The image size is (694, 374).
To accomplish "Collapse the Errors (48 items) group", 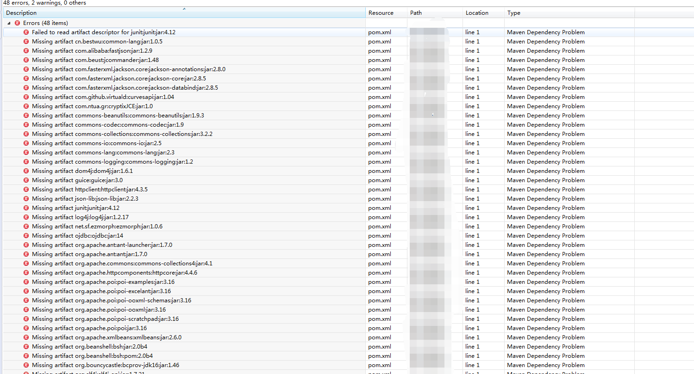I will click(9, 23).
